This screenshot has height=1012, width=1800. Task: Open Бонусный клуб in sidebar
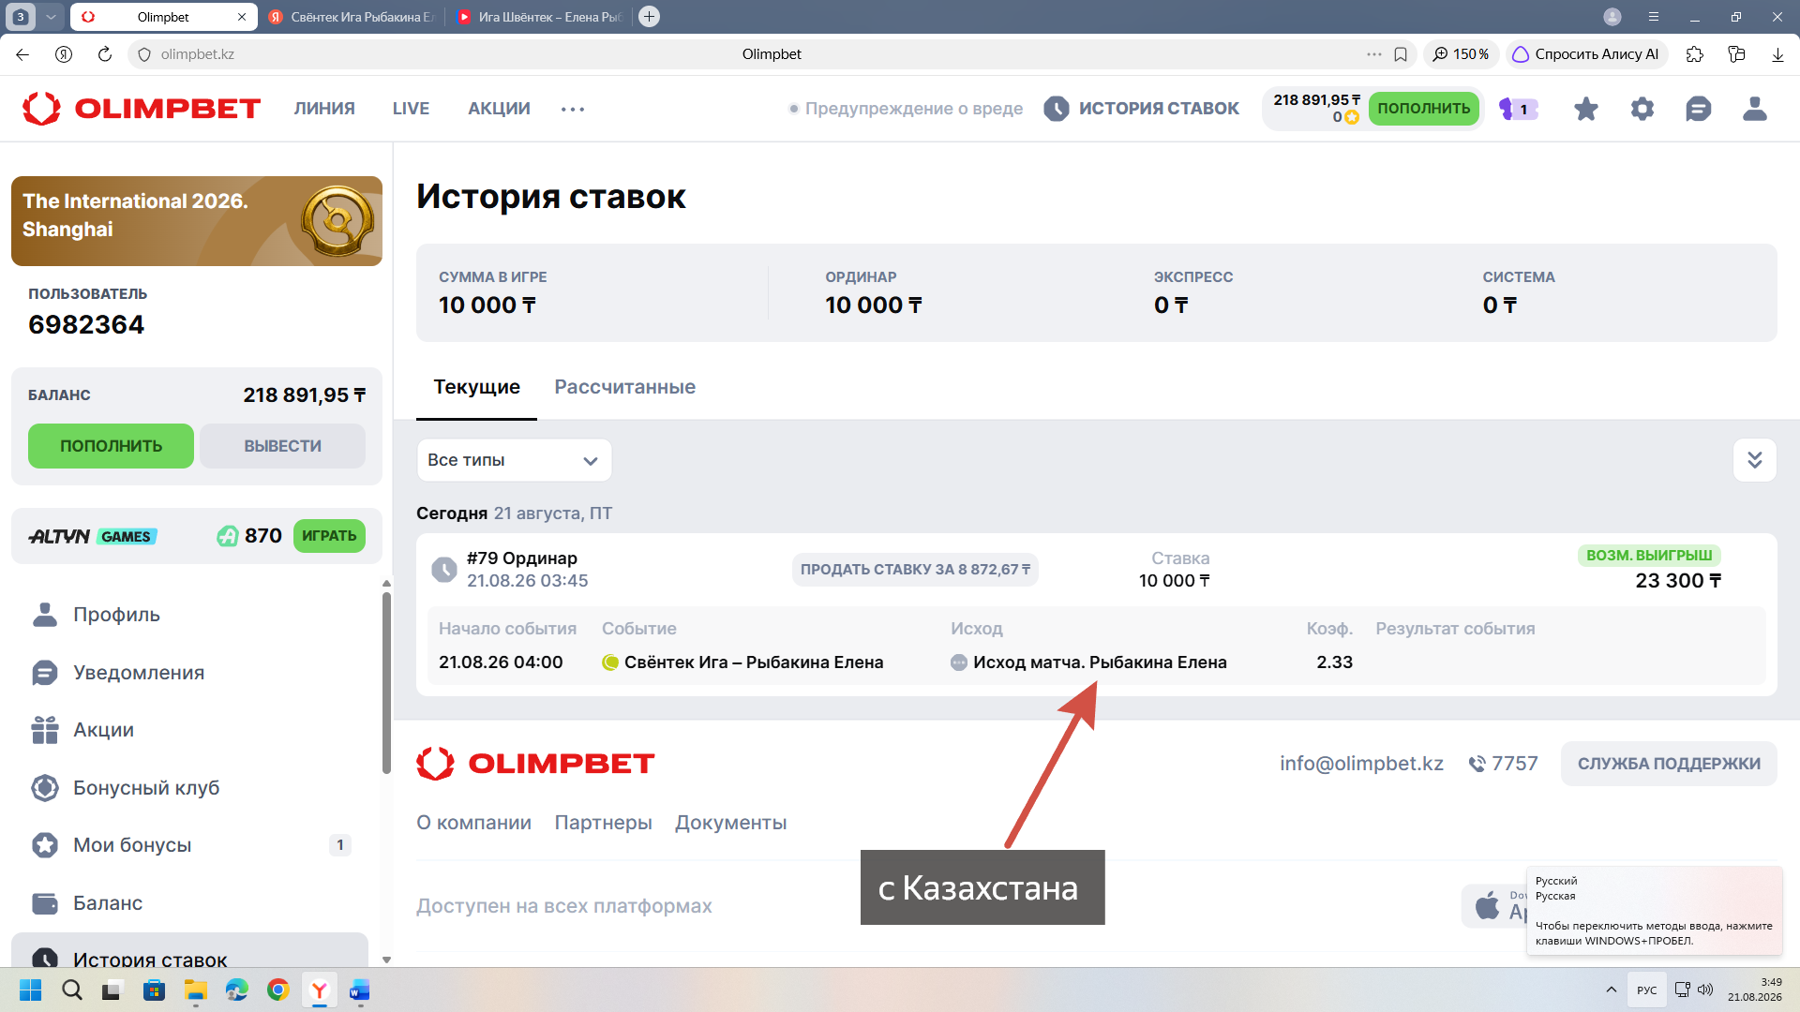point(146,788)
